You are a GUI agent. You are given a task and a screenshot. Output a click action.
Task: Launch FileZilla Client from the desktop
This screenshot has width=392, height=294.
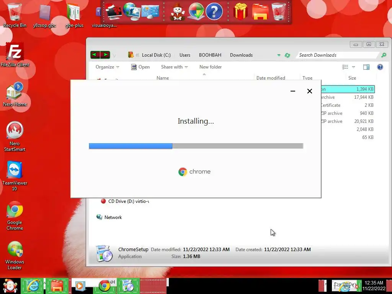[15, 55]
